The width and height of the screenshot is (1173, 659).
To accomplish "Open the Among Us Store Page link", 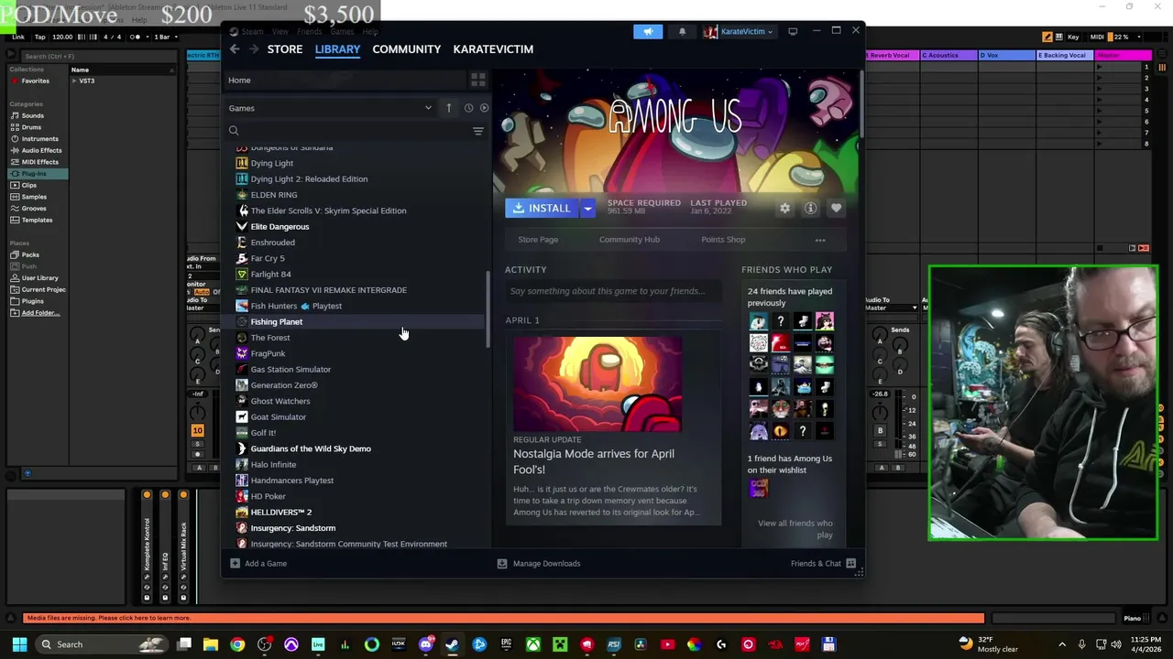I will (x=538, y=240).
